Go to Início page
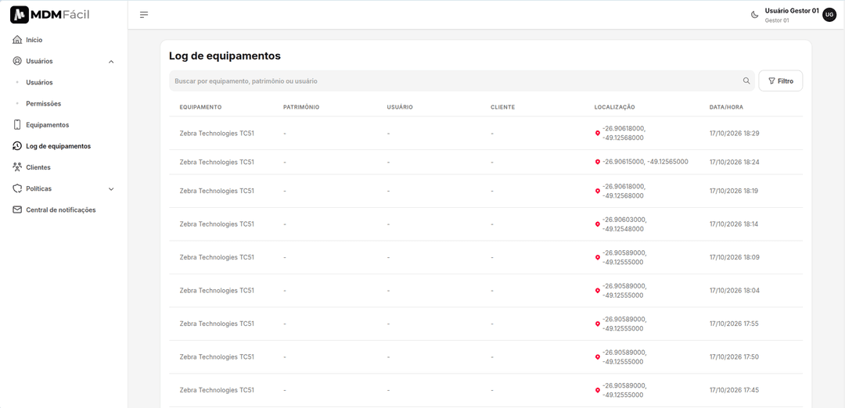 pyautogui.click(x=34, y=40)
